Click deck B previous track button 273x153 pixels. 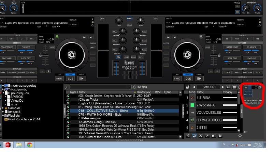(168, 37)
